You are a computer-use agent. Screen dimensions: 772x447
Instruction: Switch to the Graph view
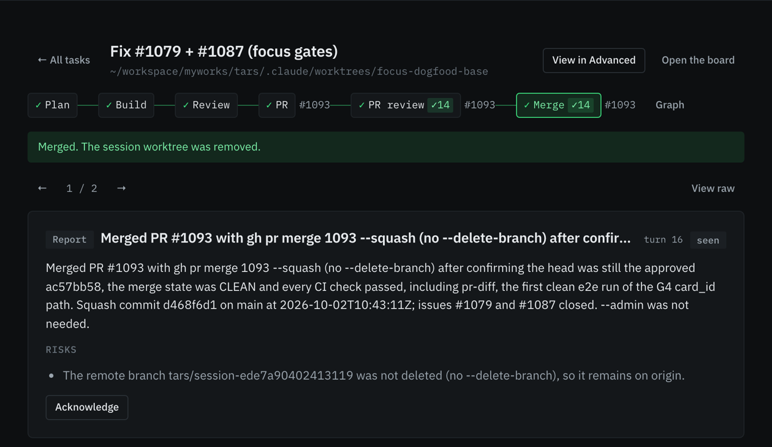670,105
